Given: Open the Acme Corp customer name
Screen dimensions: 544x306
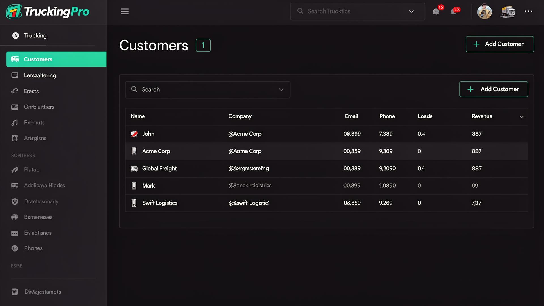Looking at the screenshot, I should click(x=156, y=151).
